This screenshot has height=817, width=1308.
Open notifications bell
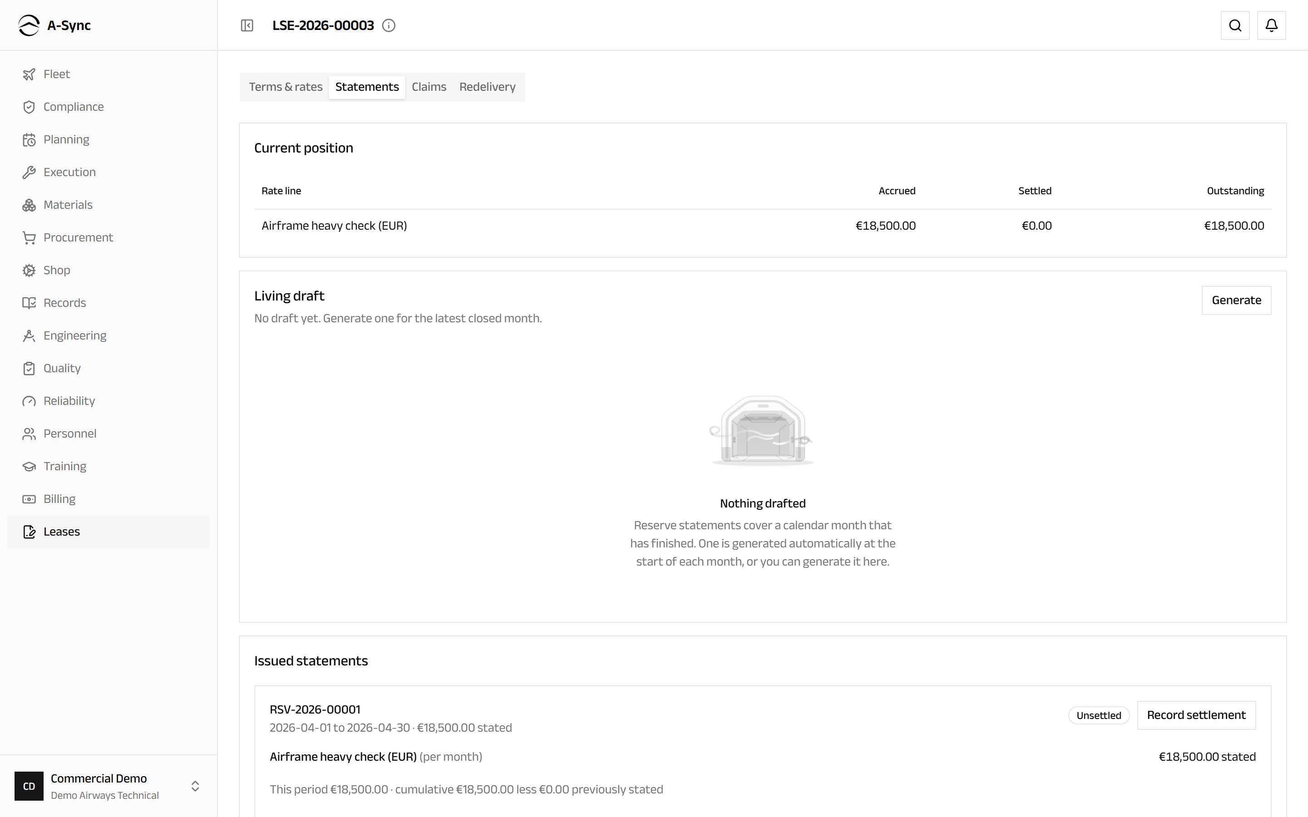pos(1271,25)
